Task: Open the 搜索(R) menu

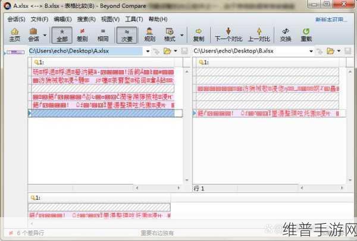Action: click(x=86, y=20)
